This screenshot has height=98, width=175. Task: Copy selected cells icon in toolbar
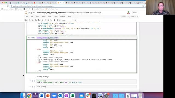click(36, 20)
